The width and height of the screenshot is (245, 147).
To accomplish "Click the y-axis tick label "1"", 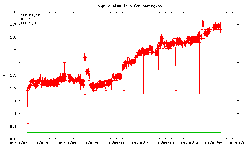I will click(x=15, y=114).
